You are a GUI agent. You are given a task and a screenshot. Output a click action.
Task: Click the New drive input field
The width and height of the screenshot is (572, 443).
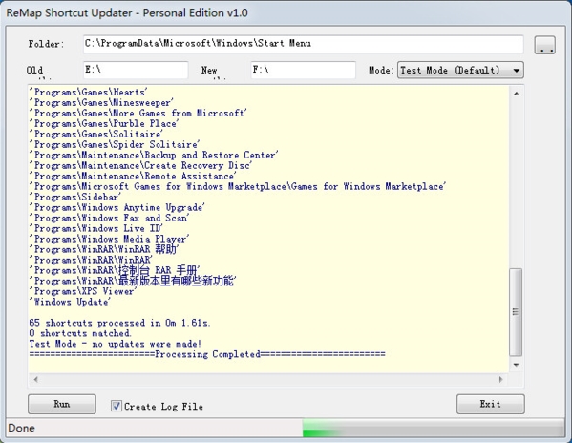[x=303, y=70]
